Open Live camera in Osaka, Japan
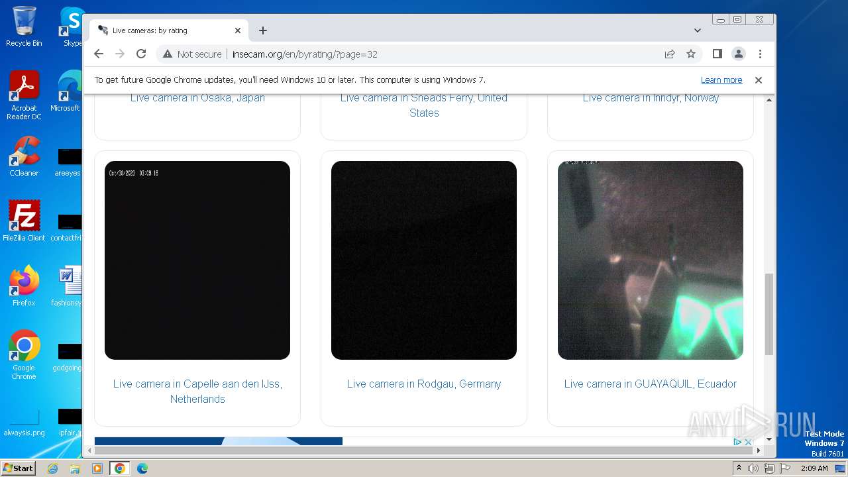Image resolution: width=848 pixels, height=477 pixels. (x=197, y=97)
